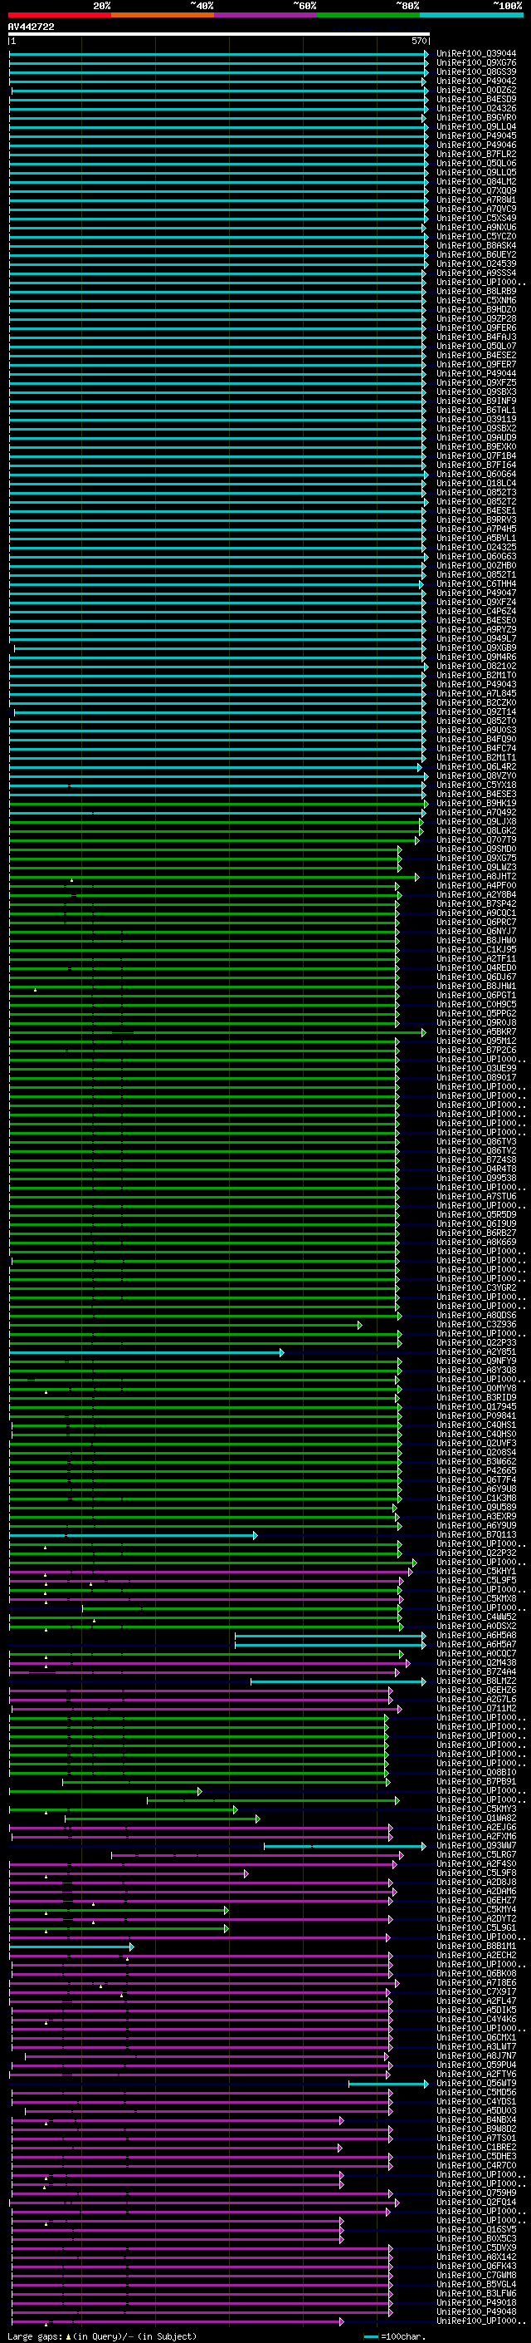531x2343 pixels.
Task: Open hit UniRef100_Q9XG76
Action: [x=475, y=63]
